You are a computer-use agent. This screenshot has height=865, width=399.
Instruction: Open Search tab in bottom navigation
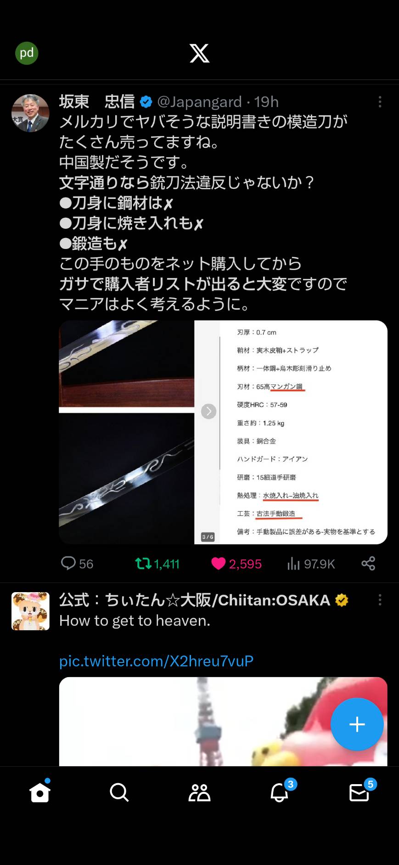click(x=119, y=792)
